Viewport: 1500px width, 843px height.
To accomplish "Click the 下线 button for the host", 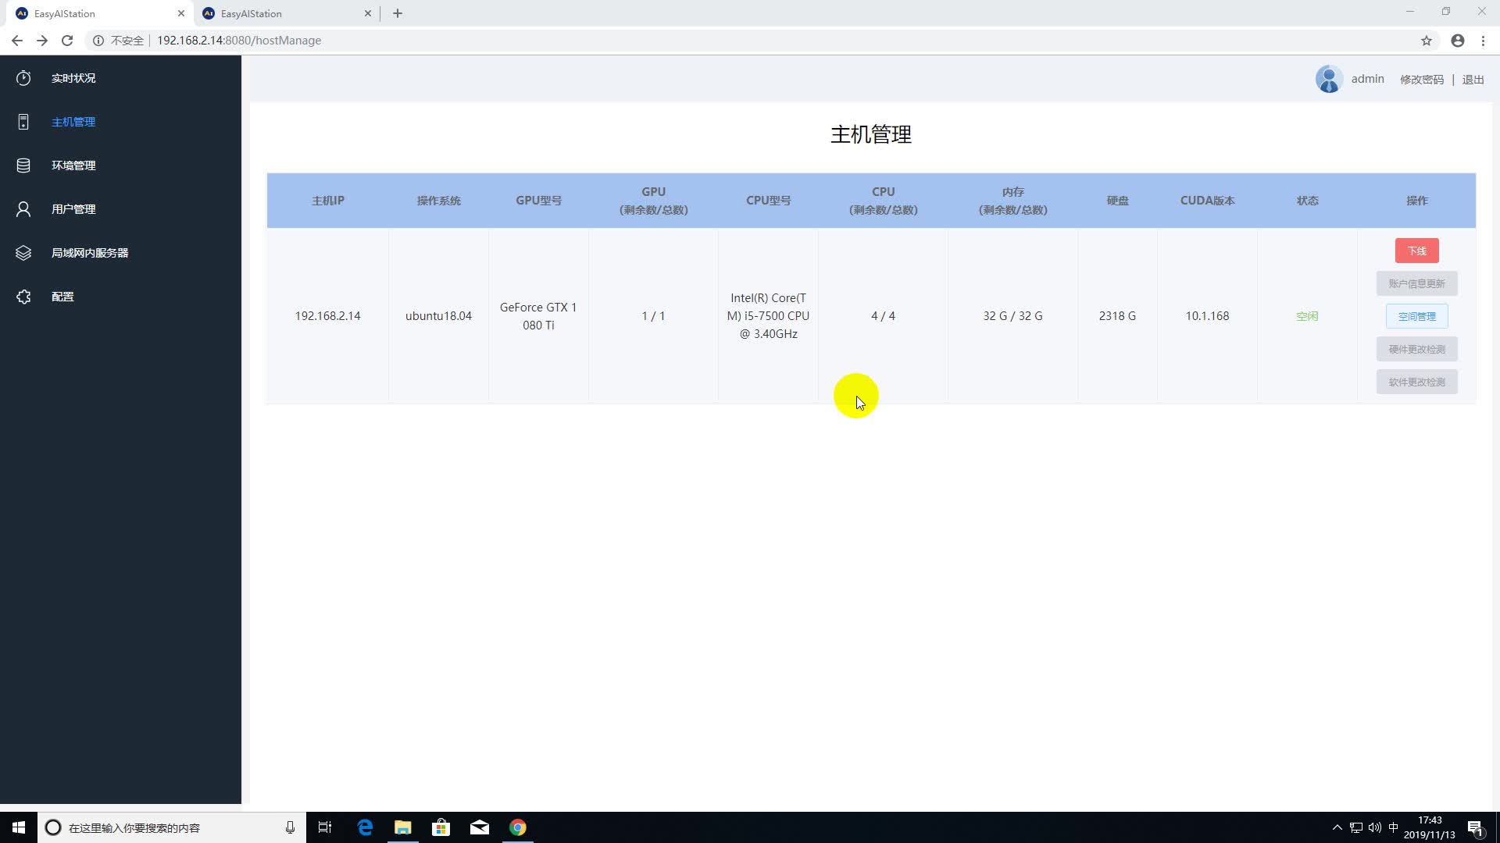I will (x=1416, y=251).
